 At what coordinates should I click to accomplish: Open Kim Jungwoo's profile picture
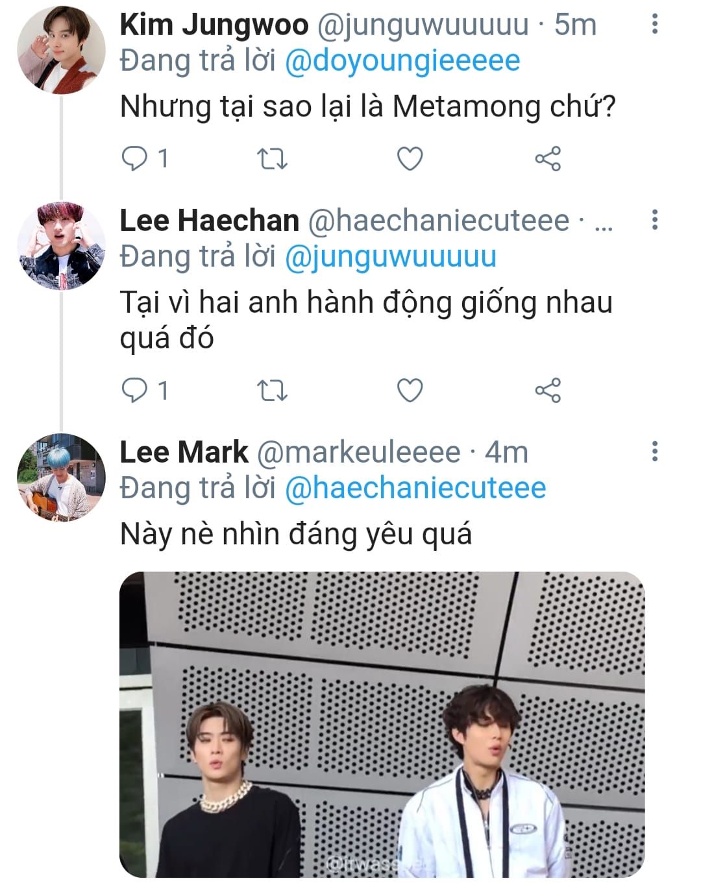coord(61,51)
